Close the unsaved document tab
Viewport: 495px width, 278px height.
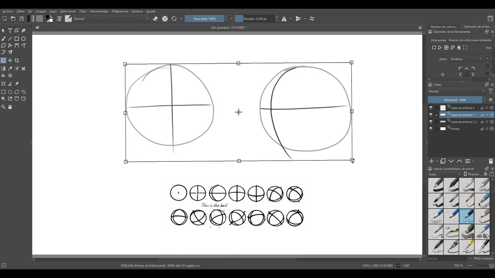[420, 27]
